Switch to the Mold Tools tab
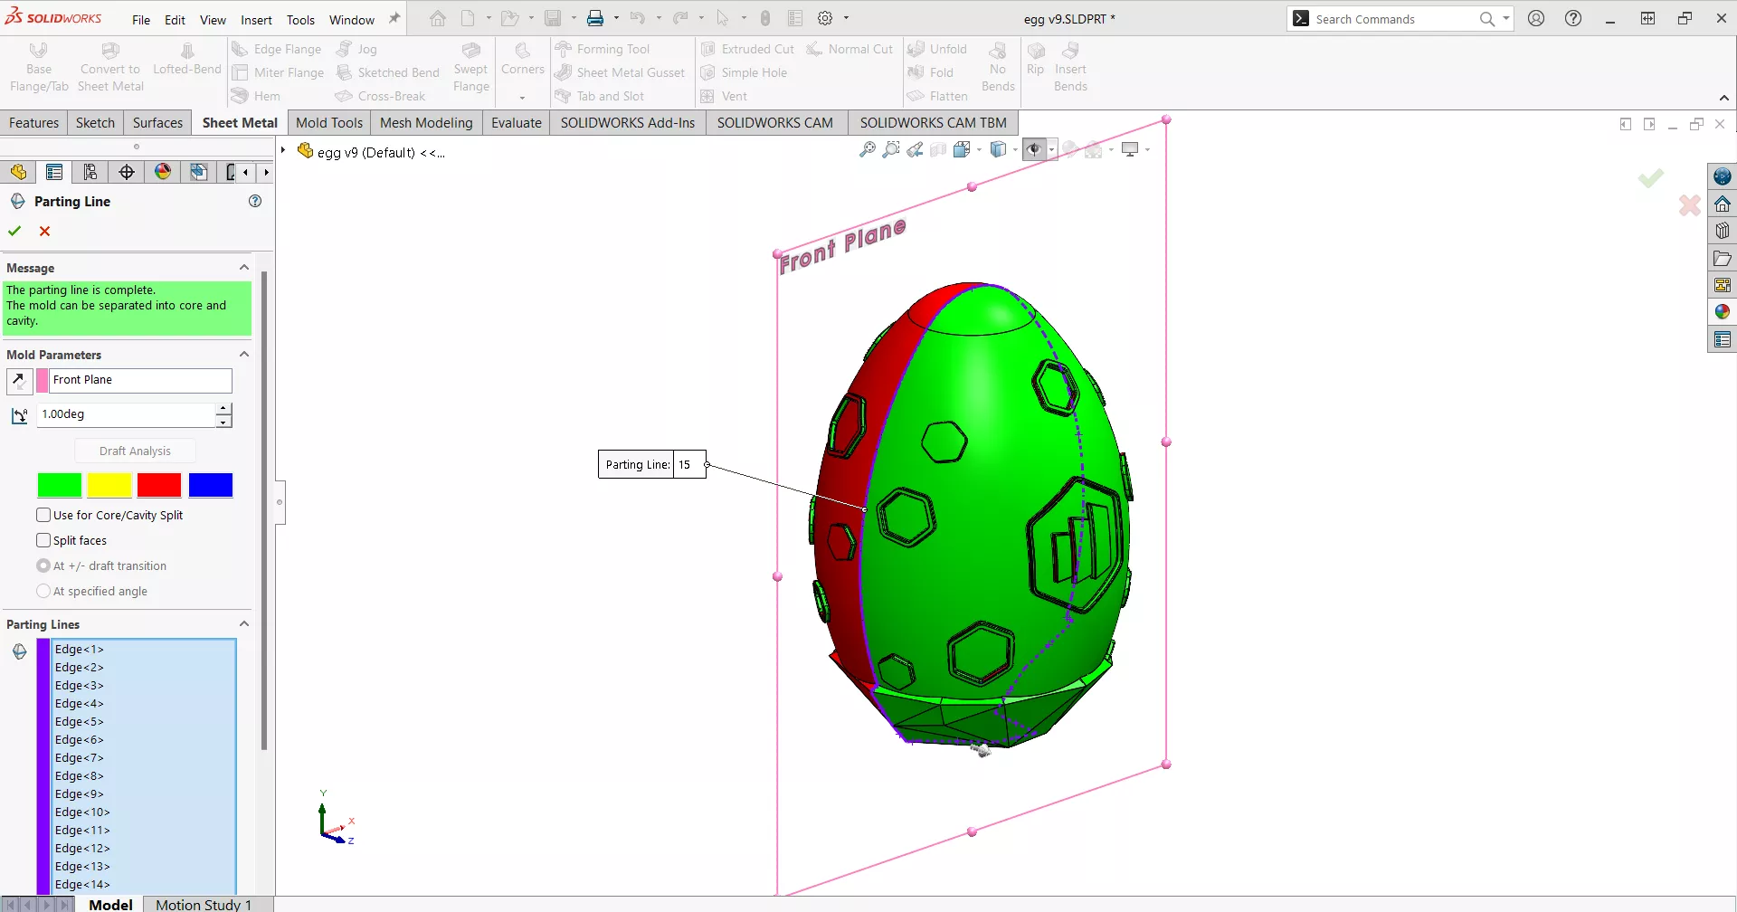The width and height of the screenshot is (1737, 912). click(328, 122)
